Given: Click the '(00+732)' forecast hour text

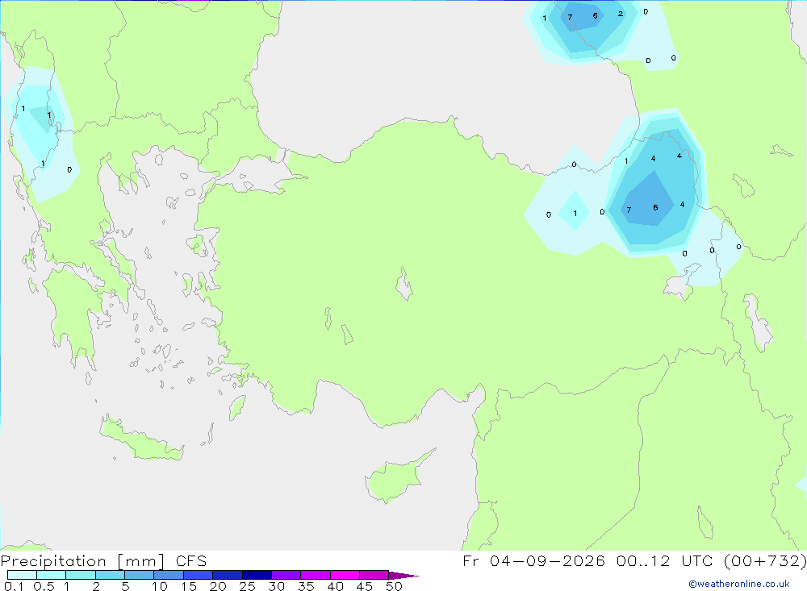Looking at the screenshot, I should (765, 560).
